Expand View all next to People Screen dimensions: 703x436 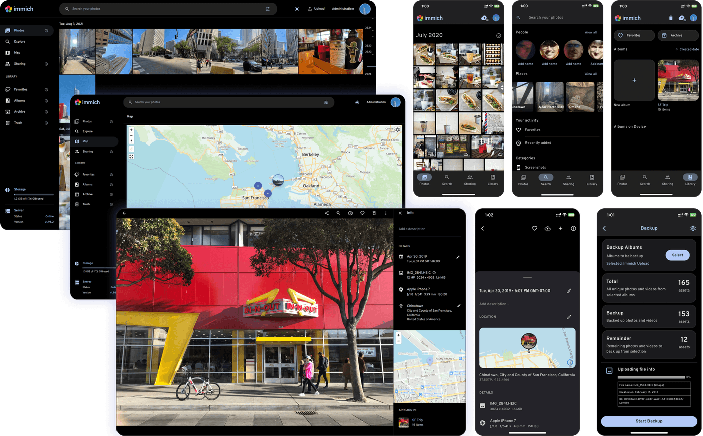point(591,32)
